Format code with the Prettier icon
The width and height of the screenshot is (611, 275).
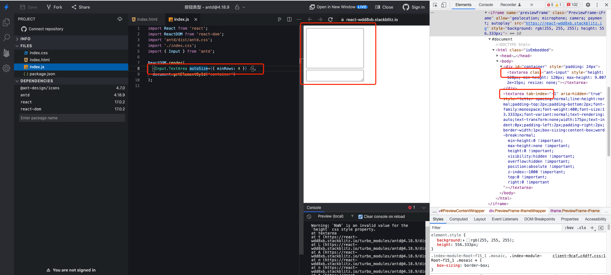[x=279, y=19]
